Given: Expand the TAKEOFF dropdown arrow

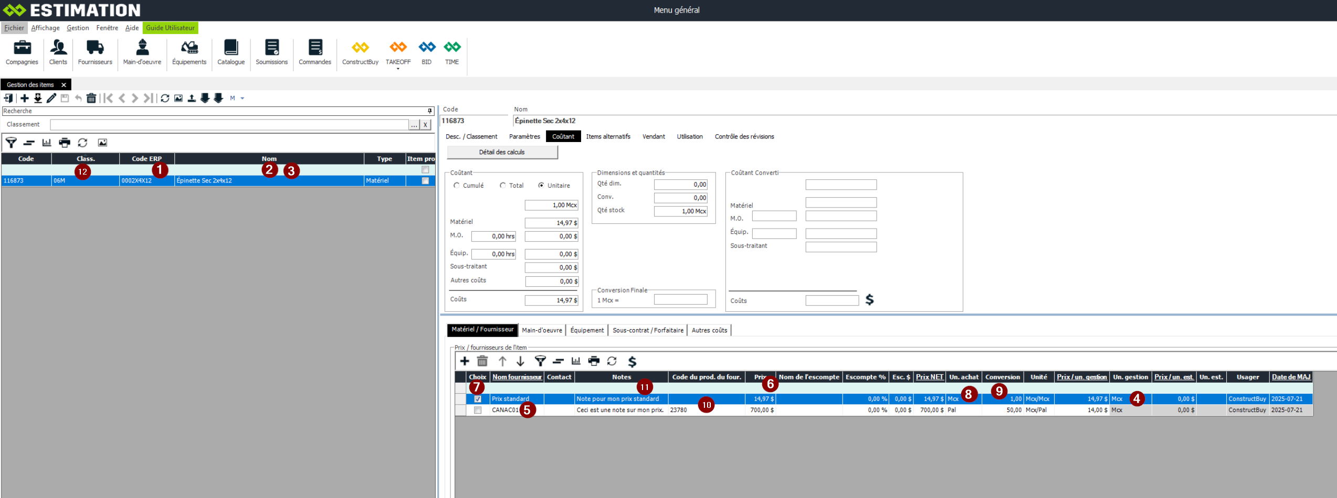Looking at the screenshot, I should coord(398,69).
